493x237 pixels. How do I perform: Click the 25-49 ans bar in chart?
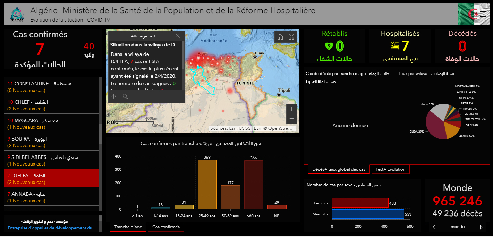pos(207,184)
